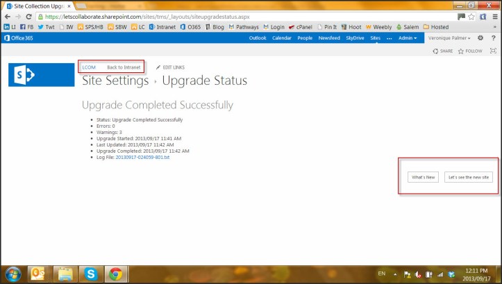Open the upgrade log file link

[x=152, y=158]
